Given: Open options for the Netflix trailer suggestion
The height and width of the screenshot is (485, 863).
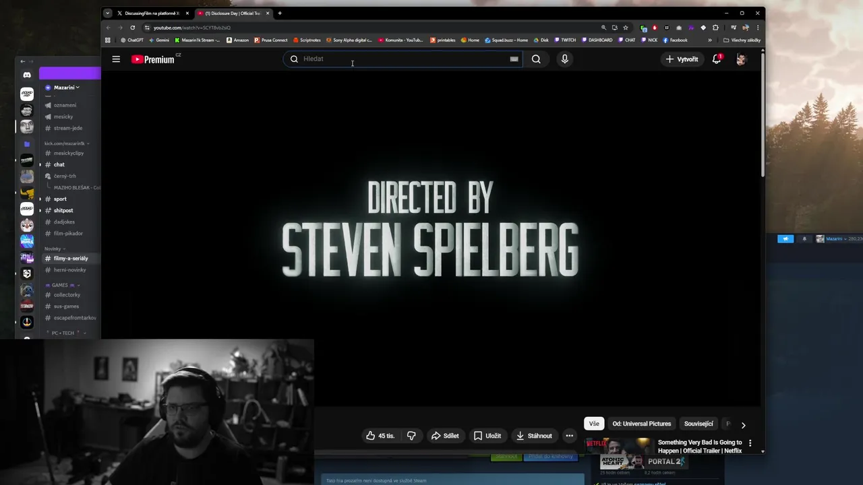Looking at the screenshot, I should coord(750,443).
